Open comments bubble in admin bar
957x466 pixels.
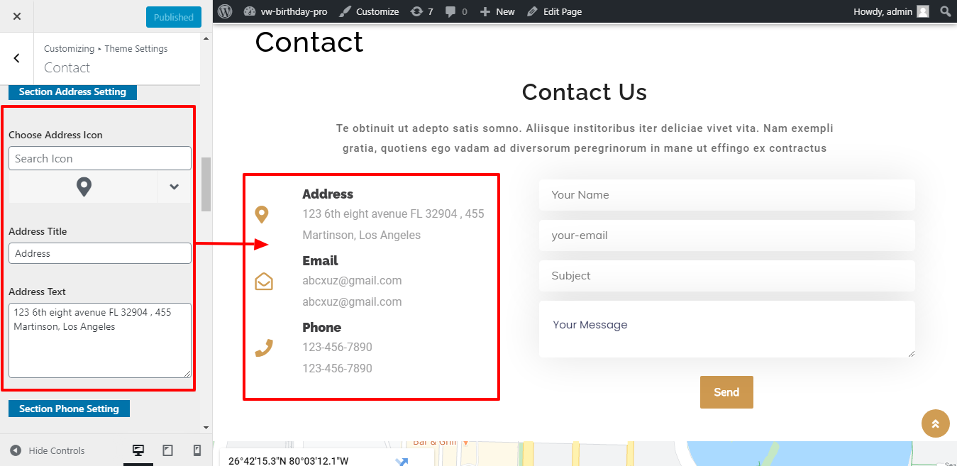click(456, 11)
